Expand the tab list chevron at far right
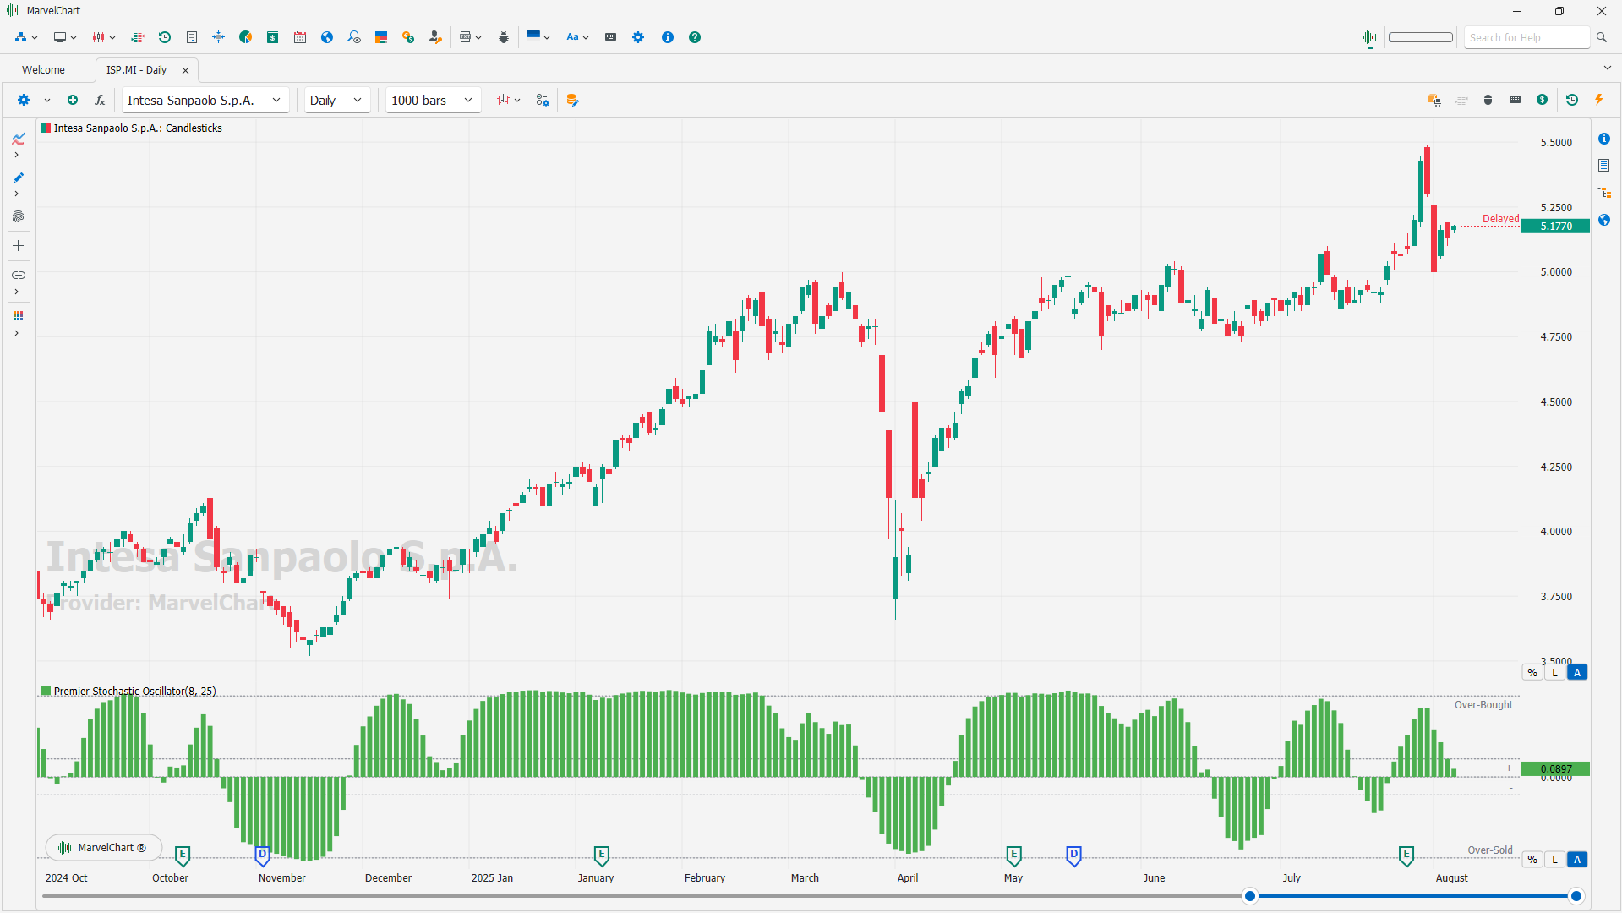Viewport: 1622px width, 913px height. [x=1607, y=68]
